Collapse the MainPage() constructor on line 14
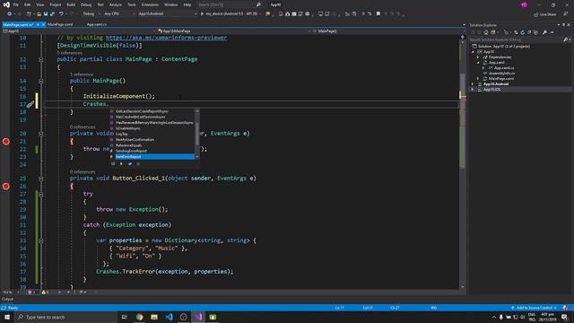This screenshot has width=574, height=323. click(41, 81)
